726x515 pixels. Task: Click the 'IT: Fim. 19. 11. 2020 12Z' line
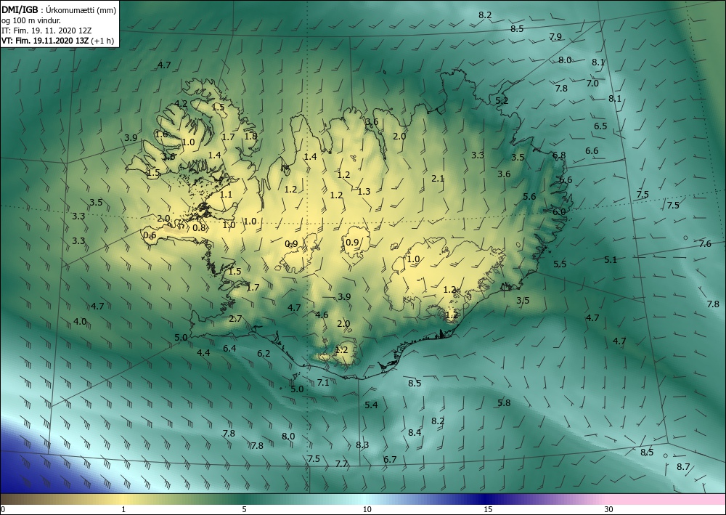point(46,31)
